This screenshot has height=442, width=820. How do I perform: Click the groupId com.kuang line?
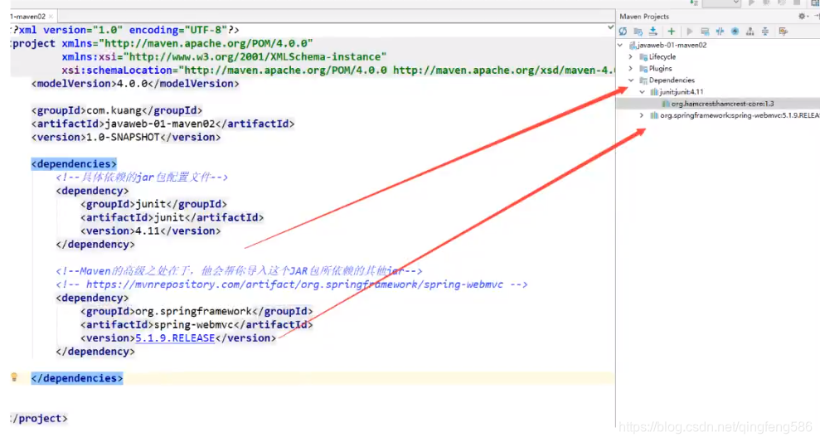point(117,110)
